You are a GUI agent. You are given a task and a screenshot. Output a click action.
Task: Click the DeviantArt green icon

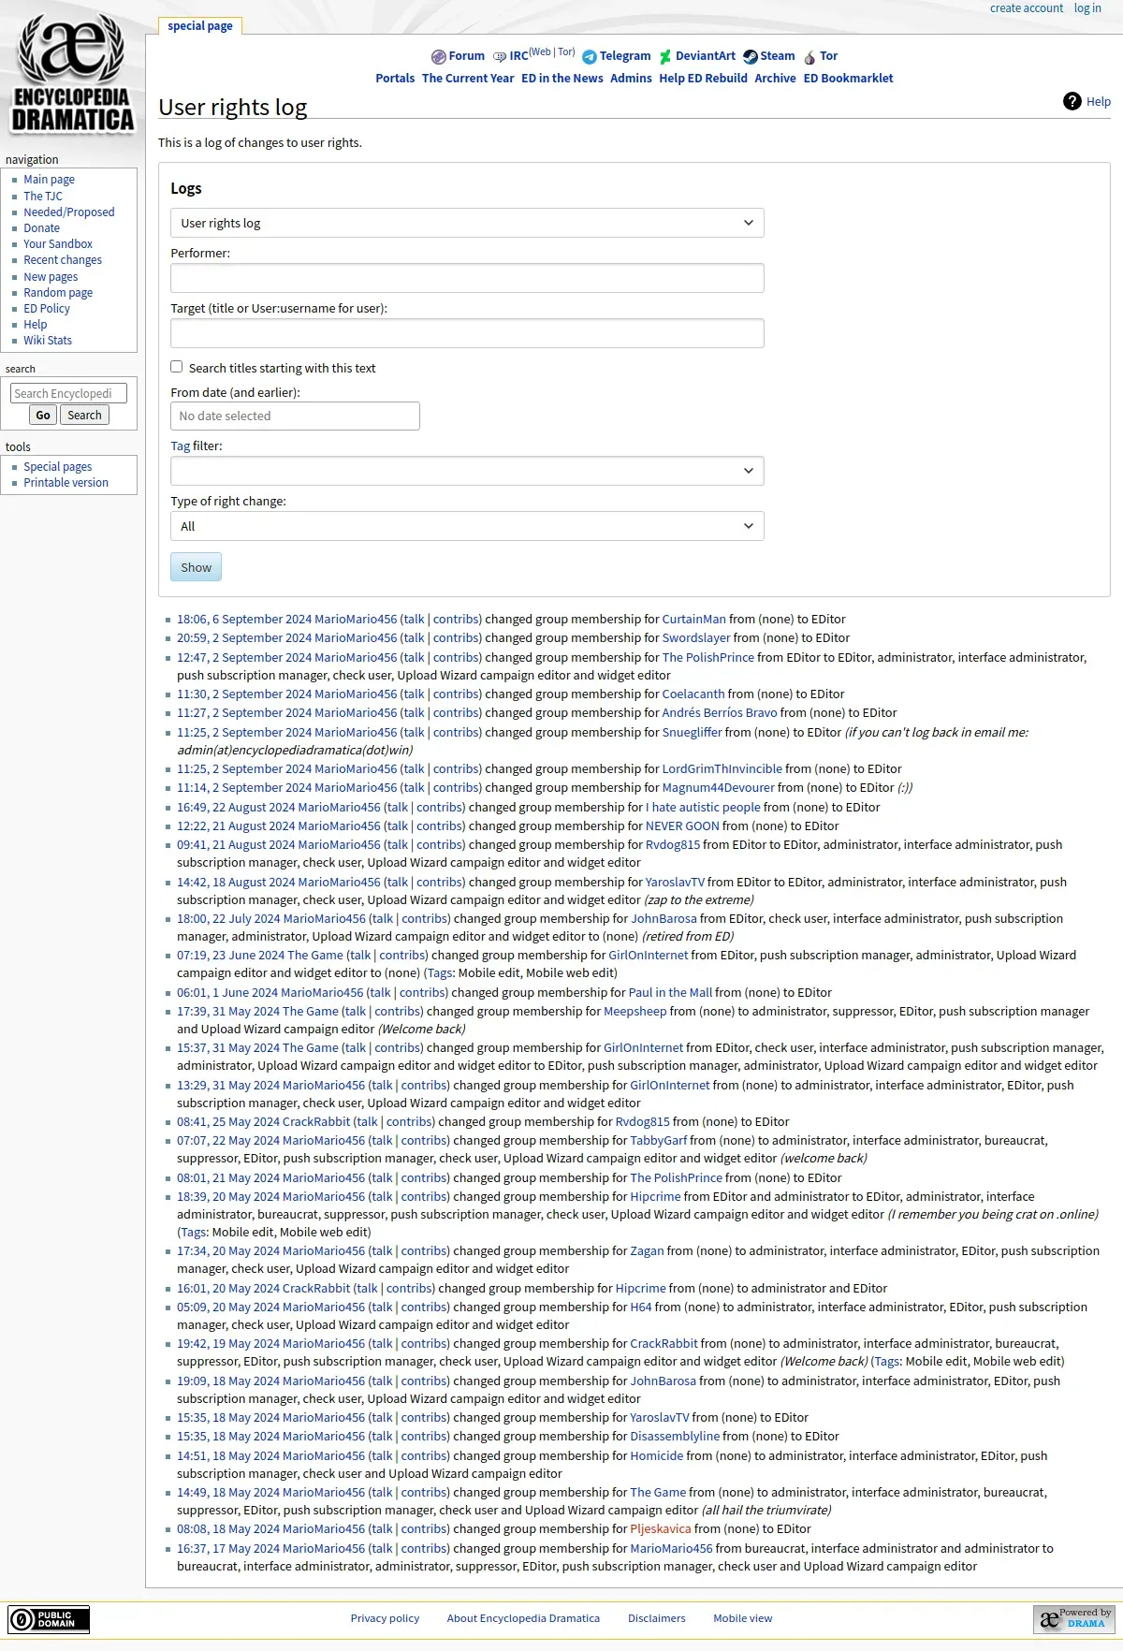coord(665,57)
